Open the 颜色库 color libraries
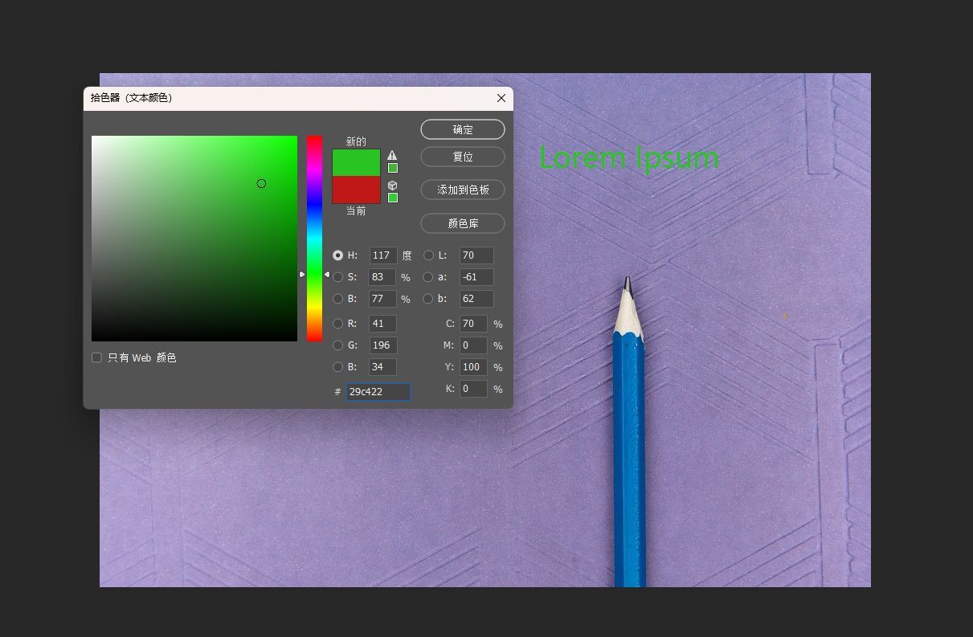 pos(463,223)
